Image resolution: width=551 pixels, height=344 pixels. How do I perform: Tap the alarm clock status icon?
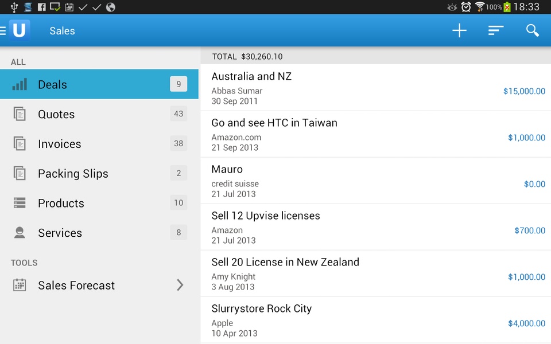[466, 7]
